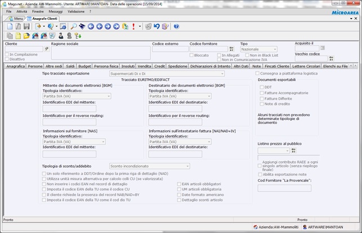Go to last record using navigation arrow
The image size is (362, 233).
116,26
